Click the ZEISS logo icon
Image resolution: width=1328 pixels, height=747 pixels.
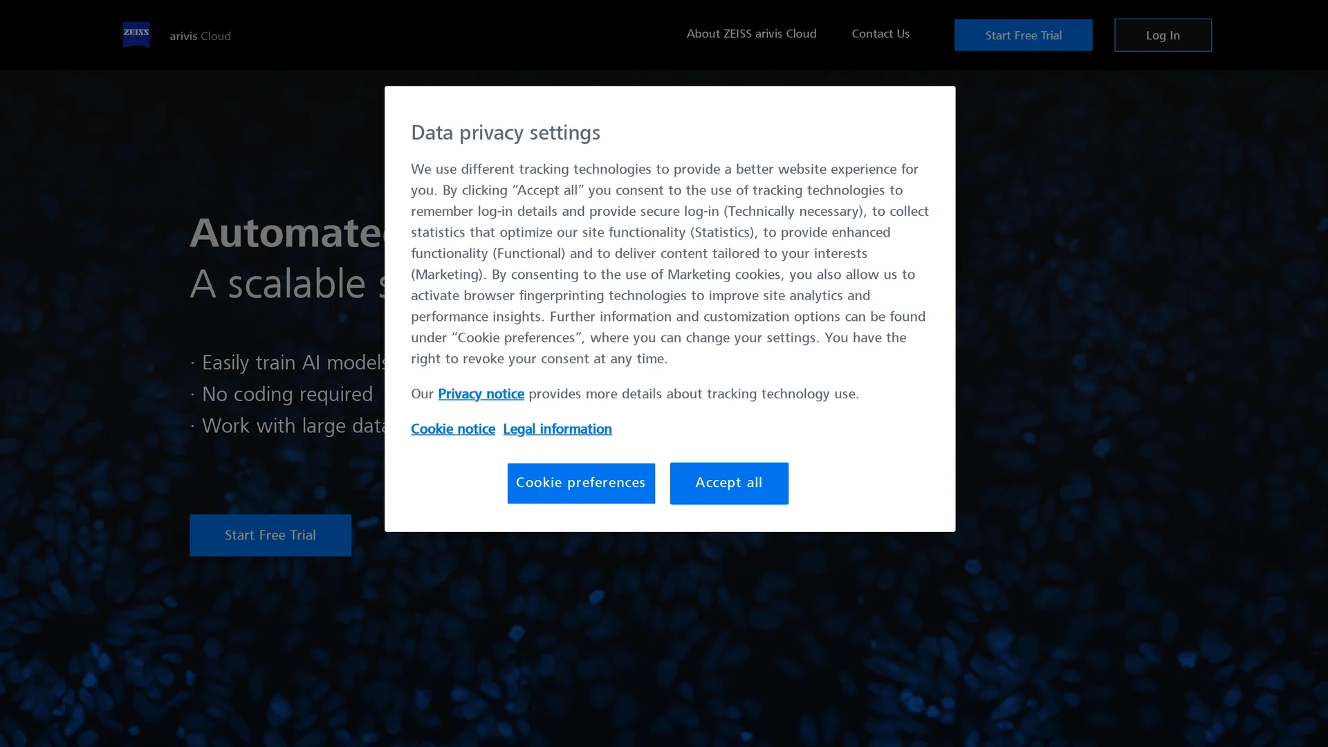[x=136, y=35]
